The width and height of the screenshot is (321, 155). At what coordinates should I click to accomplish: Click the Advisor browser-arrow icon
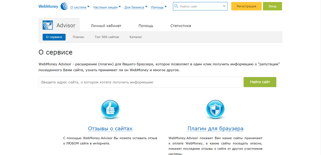48,25
